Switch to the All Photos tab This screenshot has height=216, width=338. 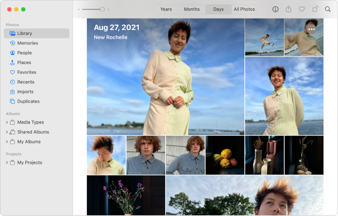244,9
